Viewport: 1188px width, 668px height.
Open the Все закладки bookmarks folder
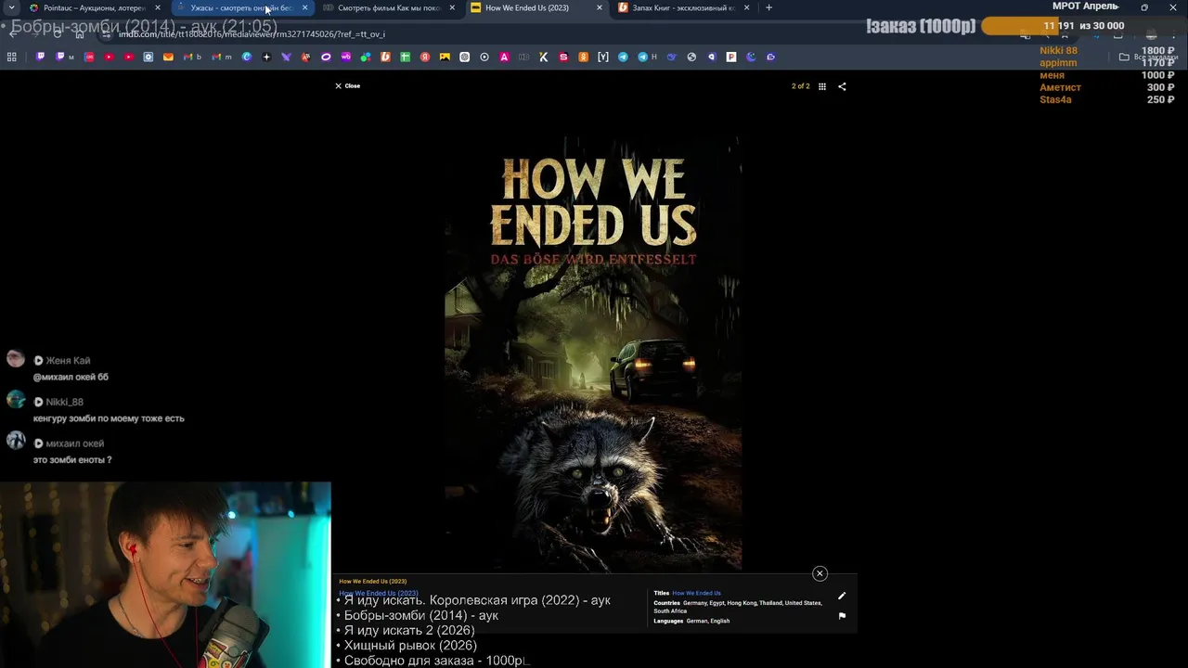(x=1148, y=57)
